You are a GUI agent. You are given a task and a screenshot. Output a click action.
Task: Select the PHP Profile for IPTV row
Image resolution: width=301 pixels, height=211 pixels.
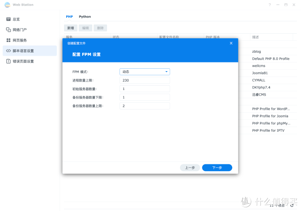coord(268,130)
